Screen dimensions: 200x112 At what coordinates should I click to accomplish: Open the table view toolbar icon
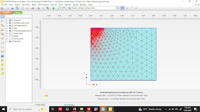64,8
